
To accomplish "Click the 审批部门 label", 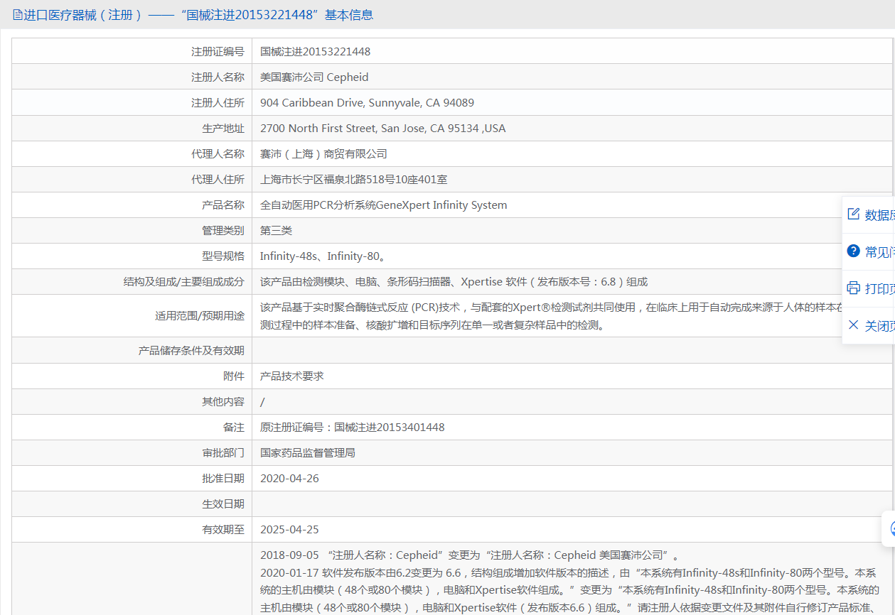I will (x=223, y=453).
